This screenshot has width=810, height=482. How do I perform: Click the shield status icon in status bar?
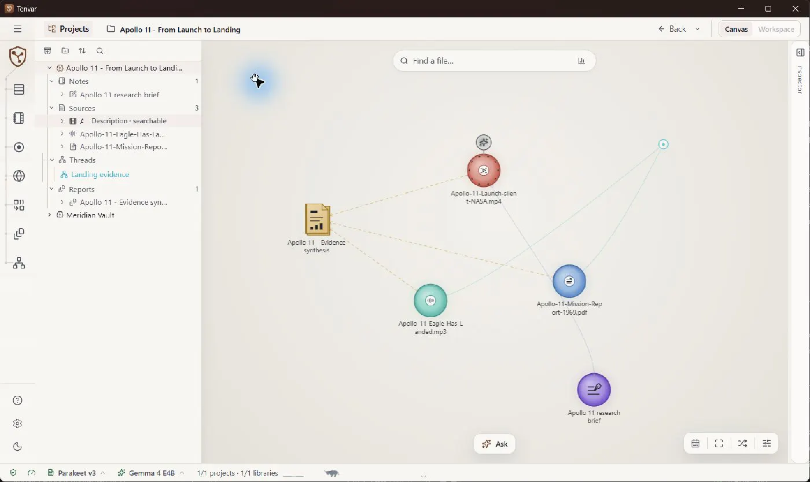13,473
